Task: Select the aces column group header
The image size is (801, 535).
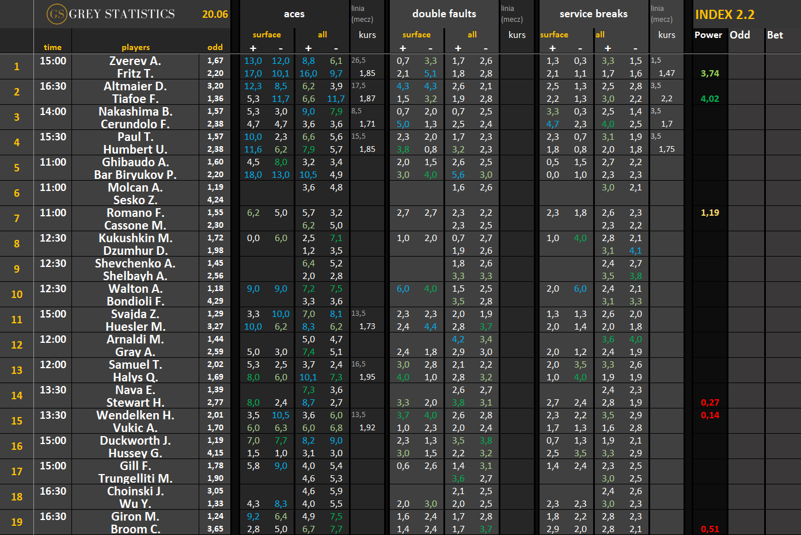Action: coord(294,14)
